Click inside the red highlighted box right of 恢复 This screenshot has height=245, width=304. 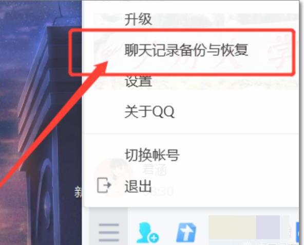[x=272, y=50]
